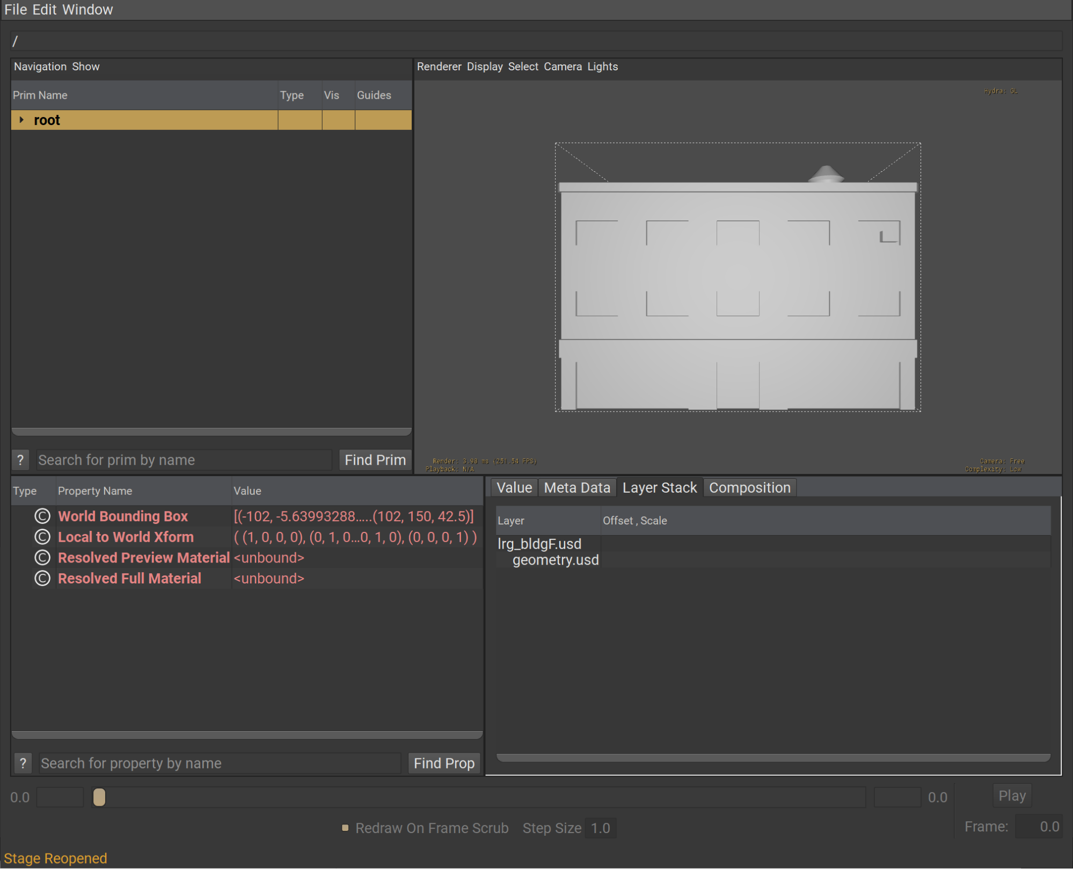
Task: Switch to the Value tab
Action: (514, 488)
